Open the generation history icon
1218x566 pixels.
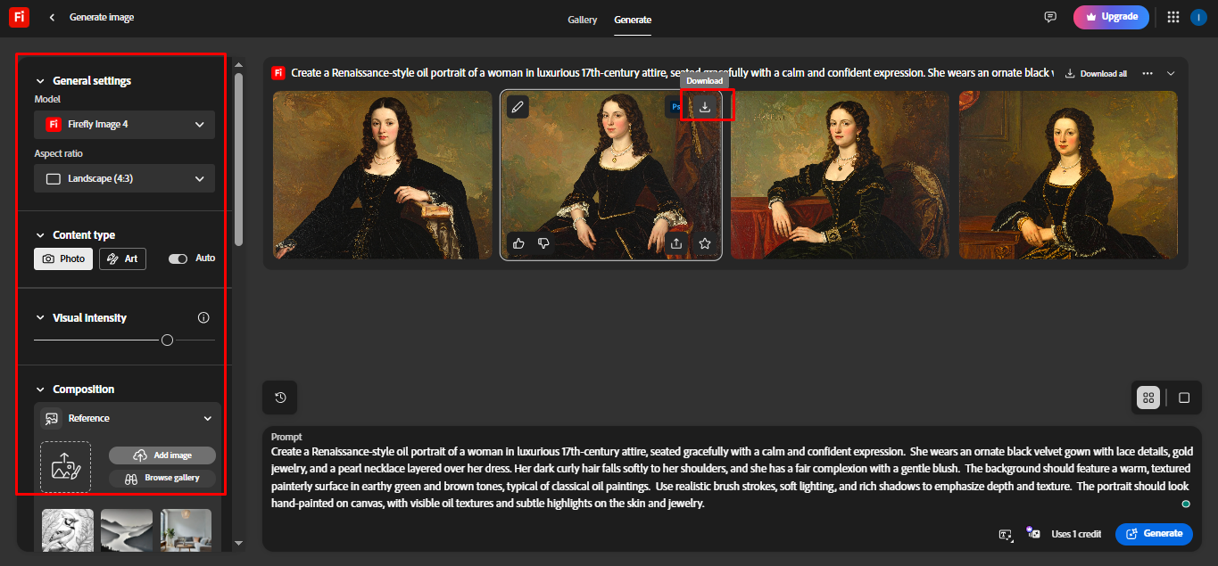pyautogui.click(x=279, y=397)
